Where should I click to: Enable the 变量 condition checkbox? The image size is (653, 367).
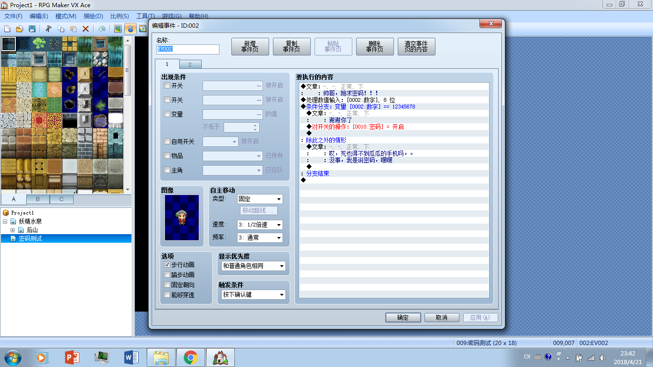tap(167, 114)
